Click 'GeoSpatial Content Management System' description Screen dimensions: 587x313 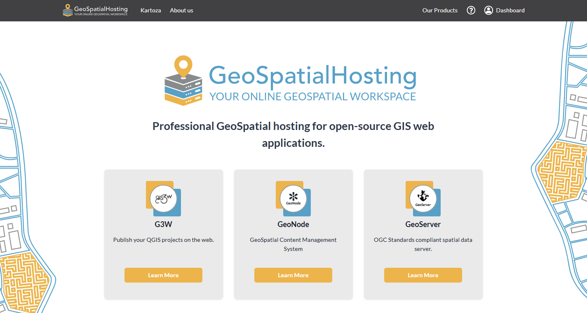293,244
